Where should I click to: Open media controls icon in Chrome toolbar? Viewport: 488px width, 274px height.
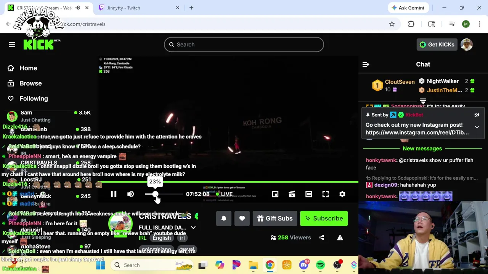452,24
